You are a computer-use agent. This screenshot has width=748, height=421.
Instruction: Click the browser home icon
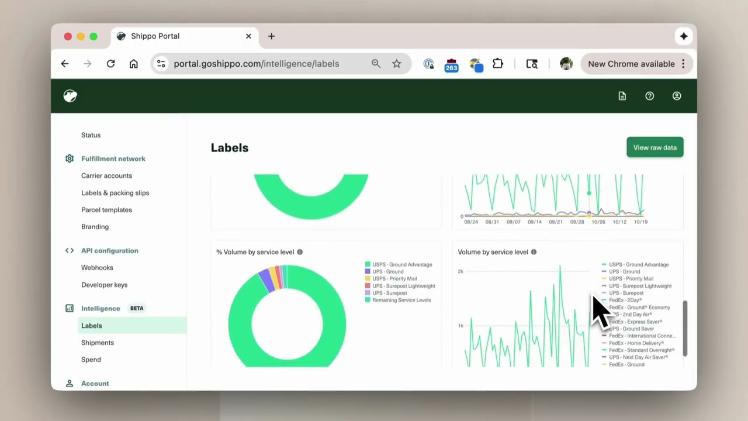pyautogui.click(x=134, y=64)
